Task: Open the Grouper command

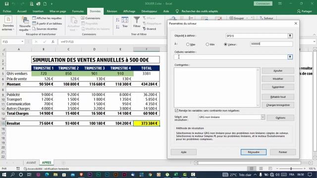Action: (x=237, y=18)
